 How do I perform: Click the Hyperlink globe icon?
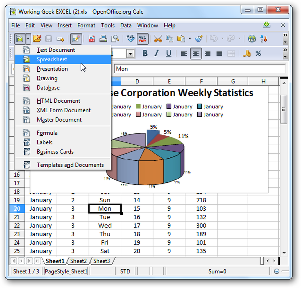tap(252, 39)
